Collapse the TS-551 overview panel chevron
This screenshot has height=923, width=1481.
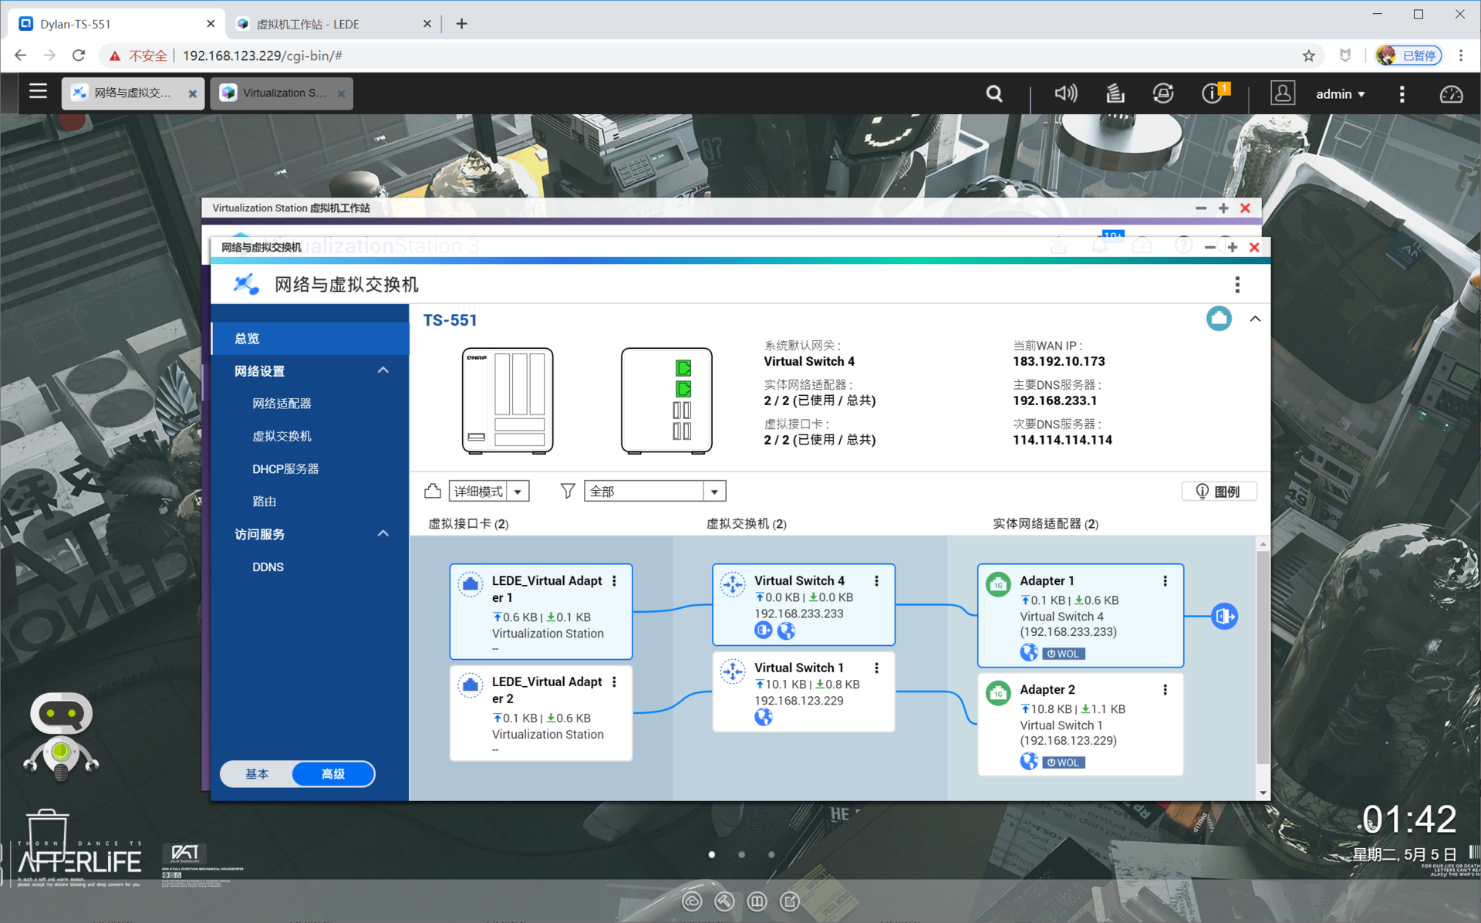(1255, 319)
